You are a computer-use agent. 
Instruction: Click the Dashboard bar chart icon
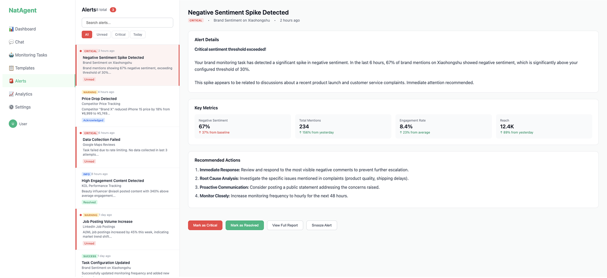(x=11, y=29)
